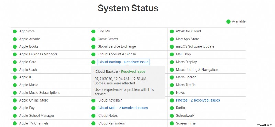This screenshot has height=127, width=275.
Task: Click green status dot beside Game Center
Action: pyautogui.click(x=93, y=39)
